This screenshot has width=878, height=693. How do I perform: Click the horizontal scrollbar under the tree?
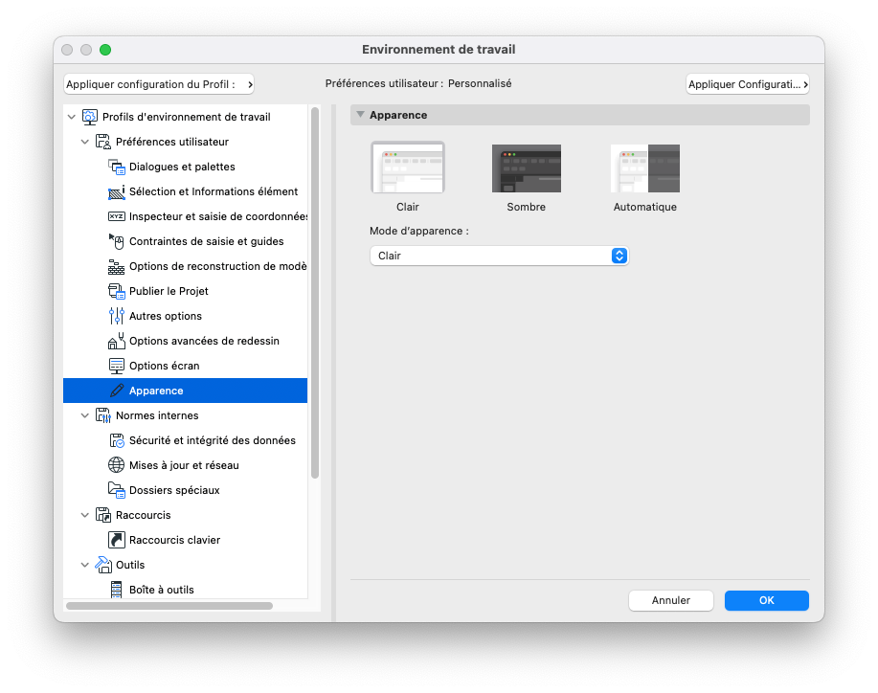coord(169,606)
